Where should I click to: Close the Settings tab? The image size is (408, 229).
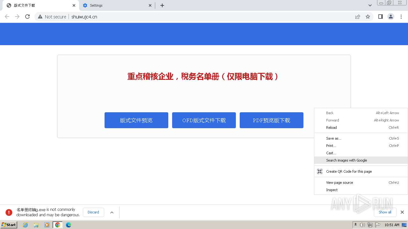click(x=150, y=5)
